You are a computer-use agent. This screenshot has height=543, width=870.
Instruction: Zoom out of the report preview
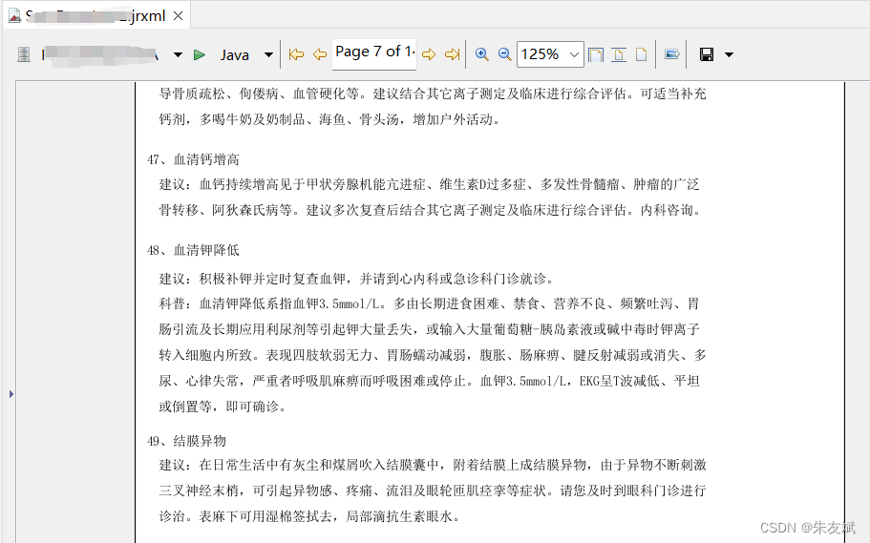point(504,54)
